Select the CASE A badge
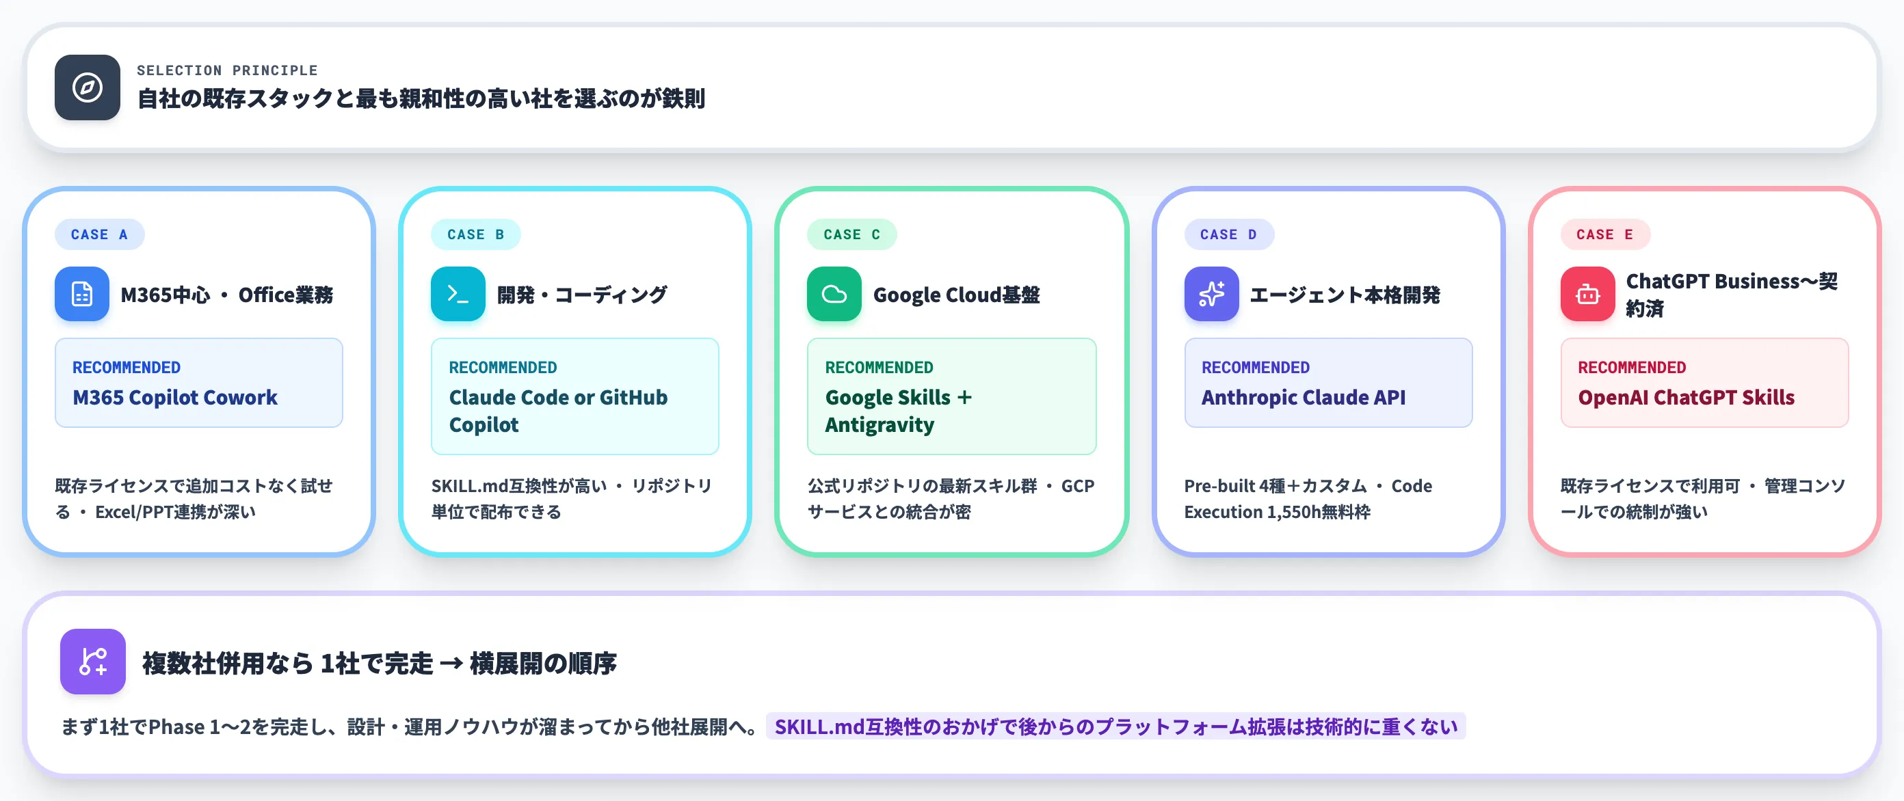The image size is (1904, 801). click(99, 234)
